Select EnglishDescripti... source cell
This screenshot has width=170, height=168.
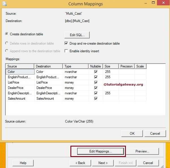(x=20, y=93)
